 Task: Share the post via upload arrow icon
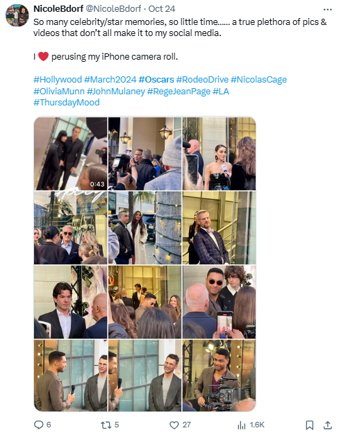(328, 425)
